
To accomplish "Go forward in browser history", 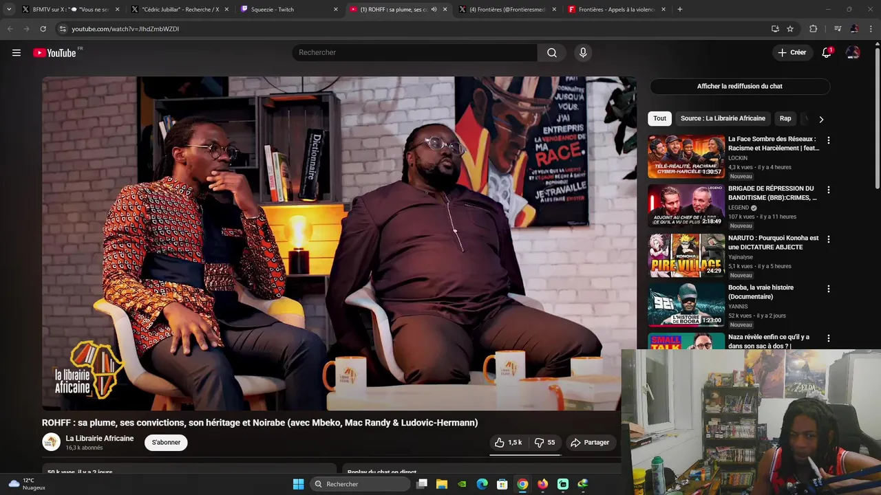I will tap(26, 29).
